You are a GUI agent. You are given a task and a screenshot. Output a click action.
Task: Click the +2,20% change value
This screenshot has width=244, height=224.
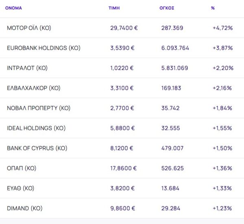(x=222, y=68)
